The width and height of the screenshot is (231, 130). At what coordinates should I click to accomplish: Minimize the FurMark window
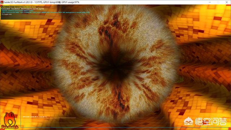click(210, 2)
